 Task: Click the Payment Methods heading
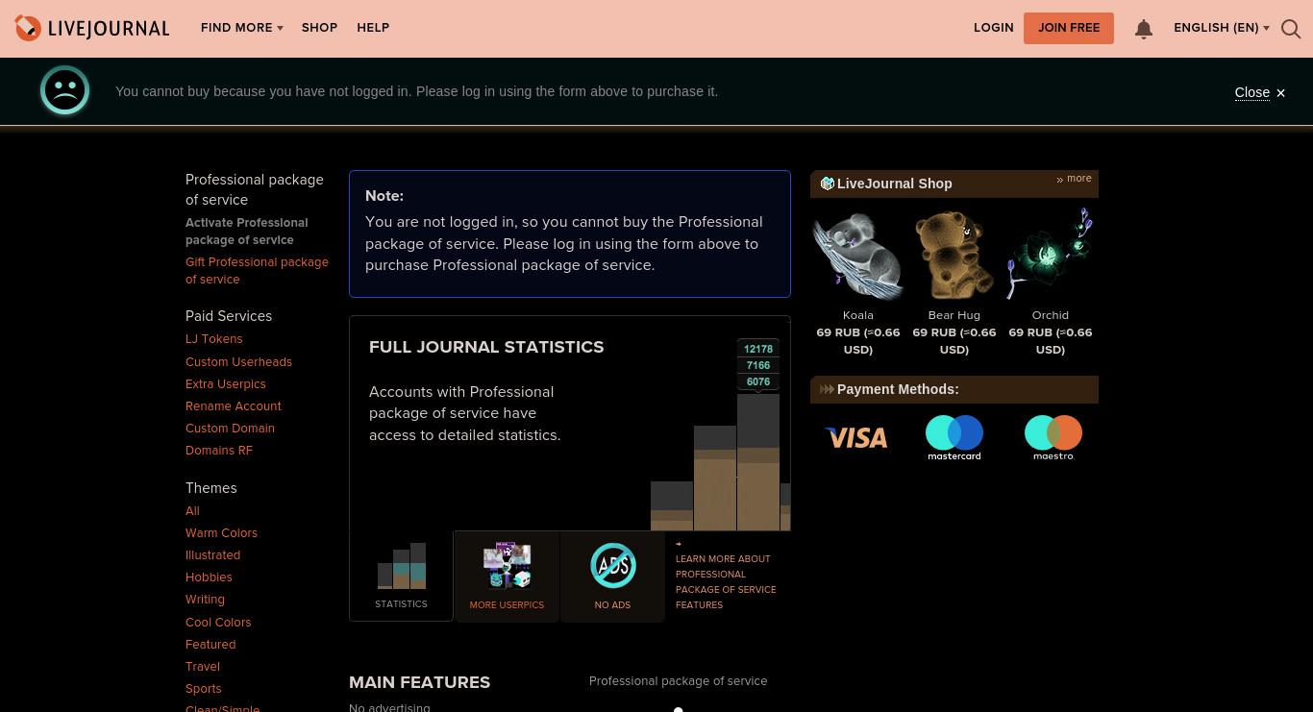[x=898, y=389]
